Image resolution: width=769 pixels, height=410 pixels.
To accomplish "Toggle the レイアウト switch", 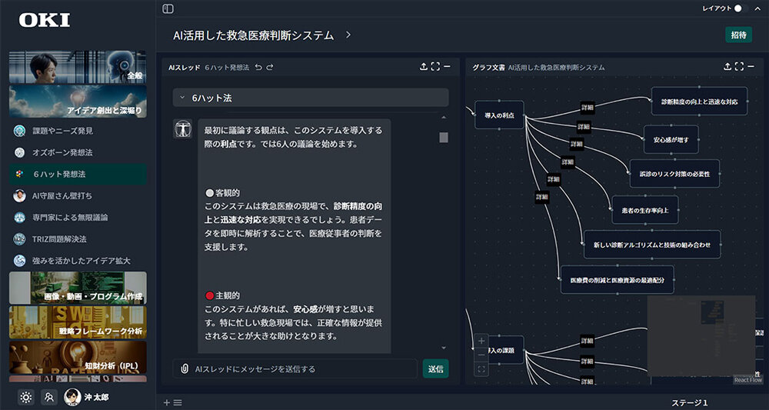I will coord(740,8).
